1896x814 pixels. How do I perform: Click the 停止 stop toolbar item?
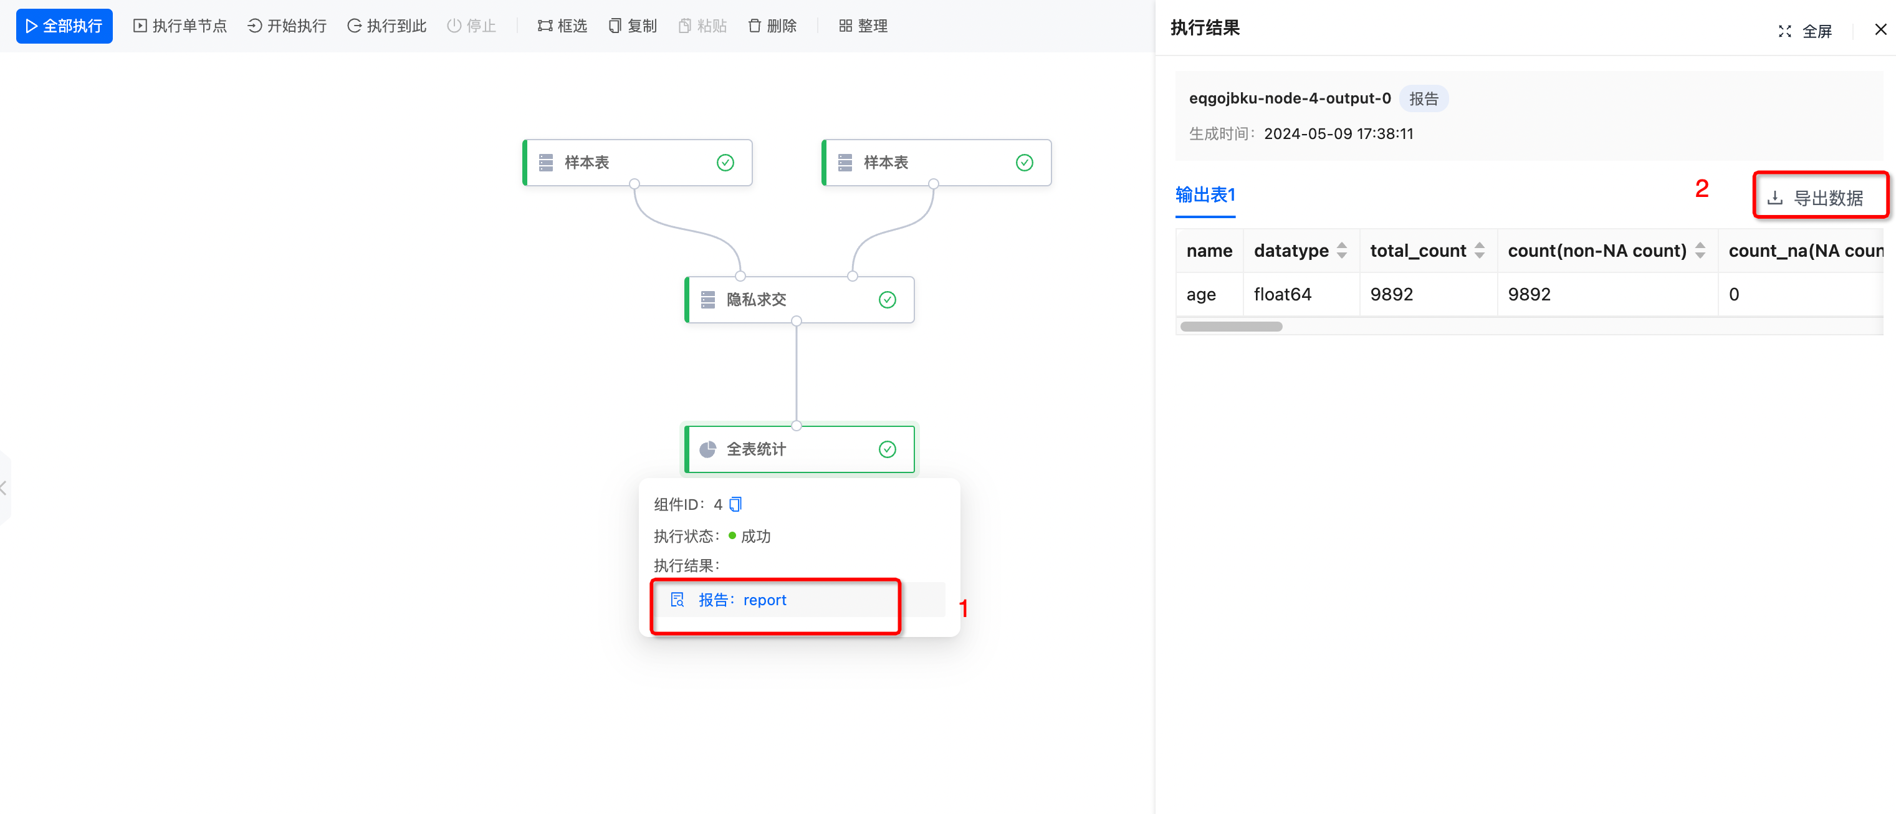[472, 27]
